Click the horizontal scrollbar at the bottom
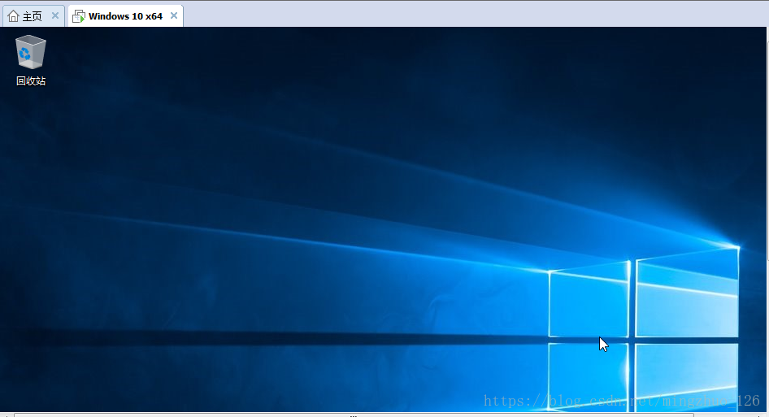769x417 pixels. (354, 415)
